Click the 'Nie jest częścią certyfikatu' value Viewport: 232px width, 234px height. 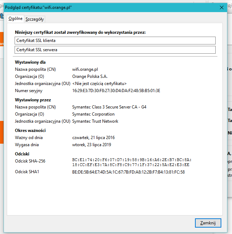(99, 84)
